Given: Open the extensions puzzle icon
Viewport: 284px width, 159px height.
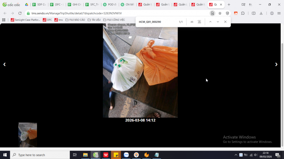Looking at the screenshot, I should coord(243,13).
